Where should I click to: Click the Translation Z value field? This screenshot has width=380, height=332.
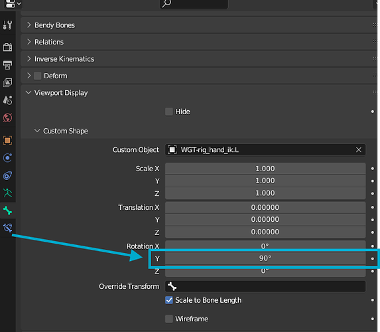(x=265, y=232)
